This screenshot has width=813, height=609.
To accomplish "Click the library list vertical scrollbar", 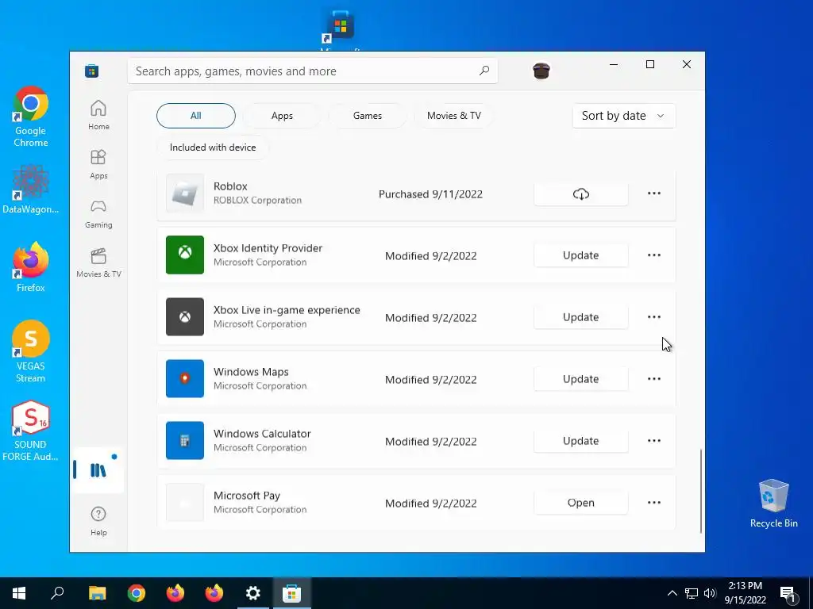I will pos(701,491).
